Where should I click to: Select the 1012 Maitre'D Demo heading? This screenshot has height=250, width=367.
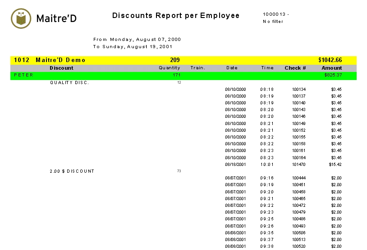pyautogui.click(x=50, y=60)
